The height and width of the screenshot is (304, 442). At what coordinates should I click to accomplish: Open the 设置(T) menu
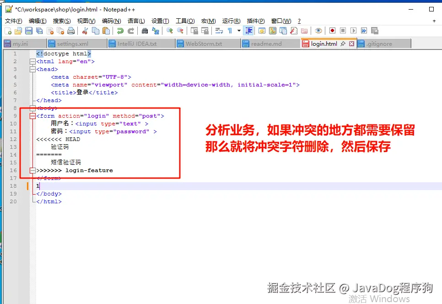(160, 21)
